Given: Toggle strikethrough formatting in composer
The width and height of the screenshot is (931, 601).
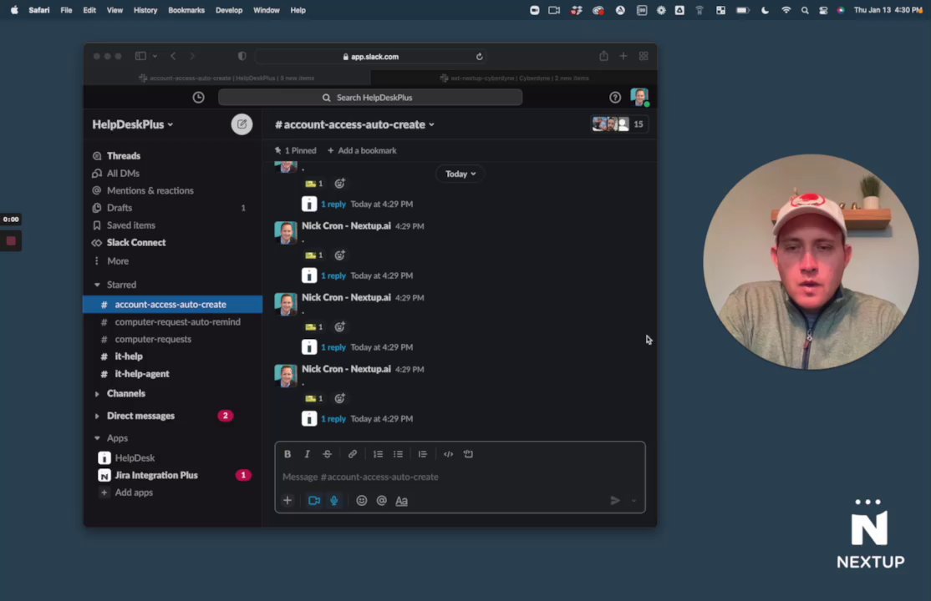Looking at the screenshot, I should tap(327, 454).
